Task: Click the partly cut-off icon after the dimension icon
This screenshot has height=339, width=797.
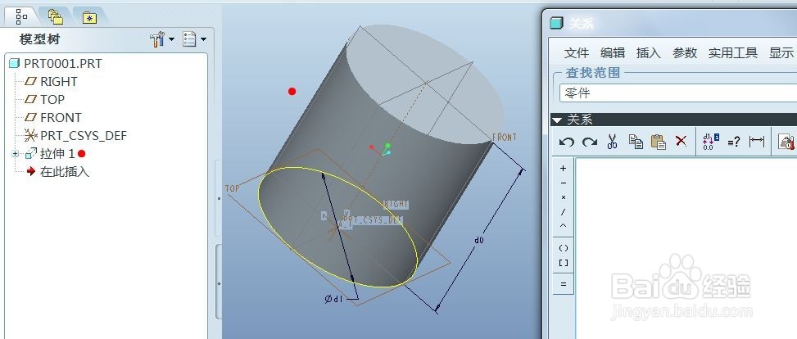Action: point(787,142)
